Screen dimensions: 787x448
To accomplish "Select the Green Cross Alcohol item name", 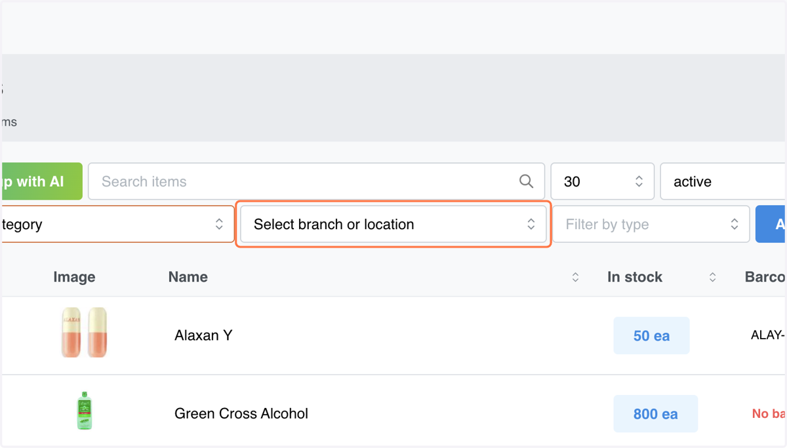I will point(241,414).
